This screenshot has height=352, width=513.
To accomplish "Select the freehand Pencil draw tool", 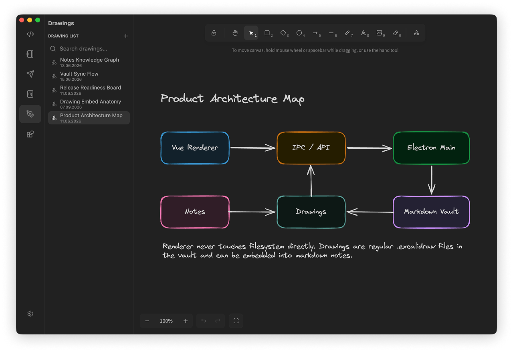I will (x=347, y=33).
